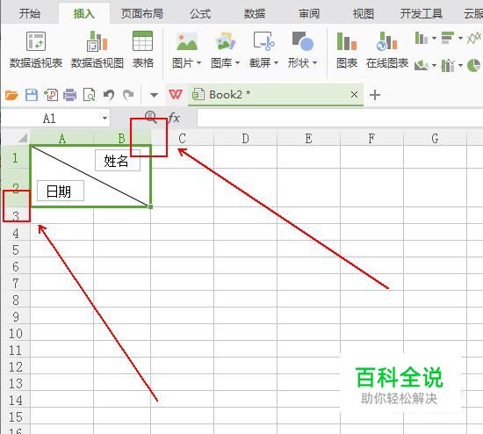This screenshot has width=483, height=434.
Task: Open the 开发工具 tab
Action: [x=421, y=14]
